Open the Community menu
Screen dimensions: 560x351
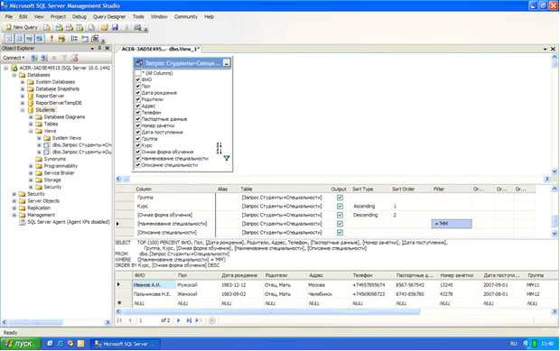point(186,17)
